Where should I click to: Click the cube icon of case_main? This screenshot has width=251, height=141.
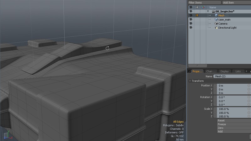216,19
